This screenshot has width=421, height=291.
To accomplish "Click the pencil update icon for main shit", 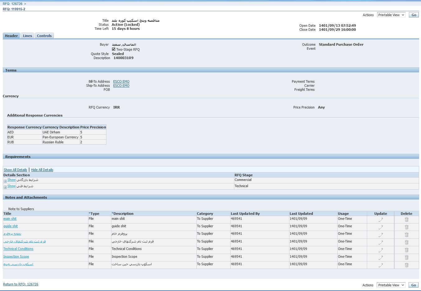I will 381,219.
